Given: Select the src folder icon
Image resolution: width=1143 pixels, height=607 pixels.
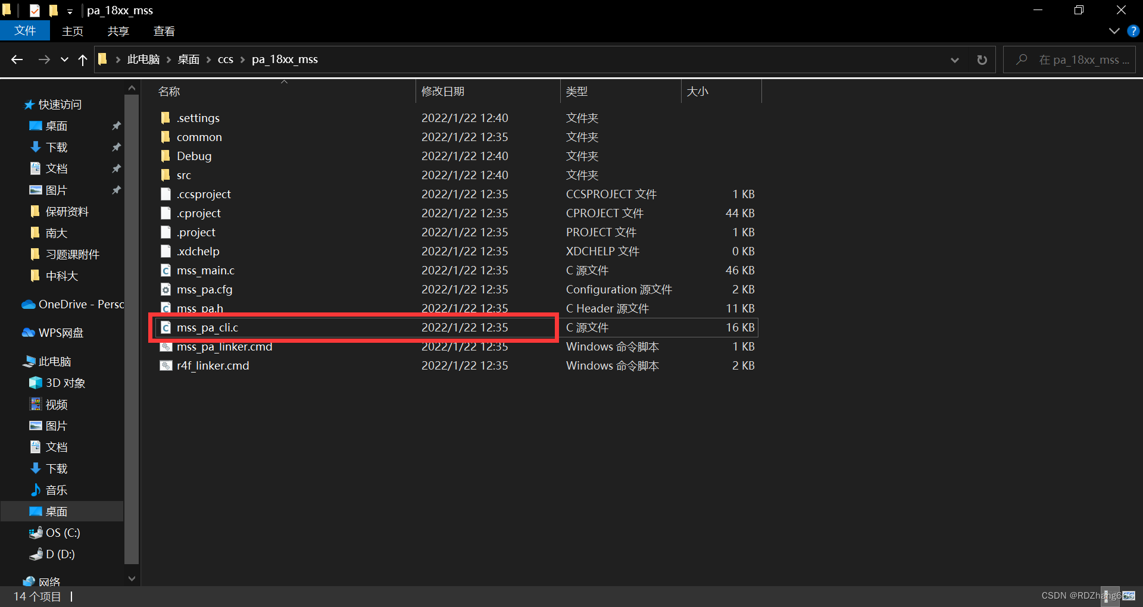Looking at the screenshot, I should [165, 175].
